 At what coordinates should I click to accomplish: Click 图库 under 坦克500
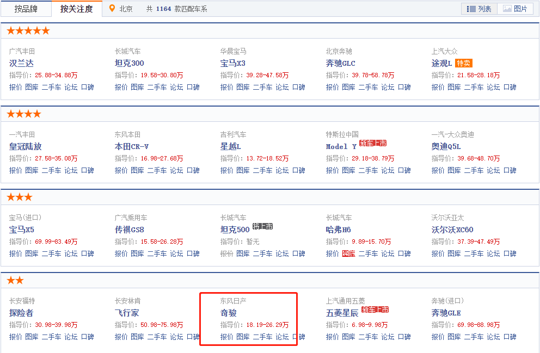[243, 254]
